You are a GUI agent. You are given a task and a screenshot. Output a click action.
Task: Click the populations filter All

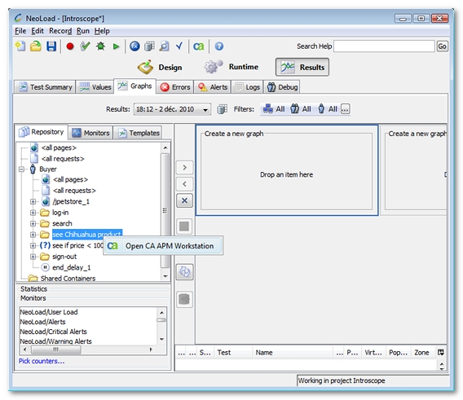(x=300, y=109)
